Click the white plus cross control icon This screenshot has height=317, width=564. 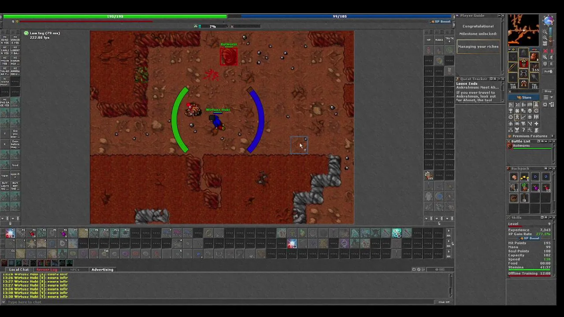click(x=536, y=123)
